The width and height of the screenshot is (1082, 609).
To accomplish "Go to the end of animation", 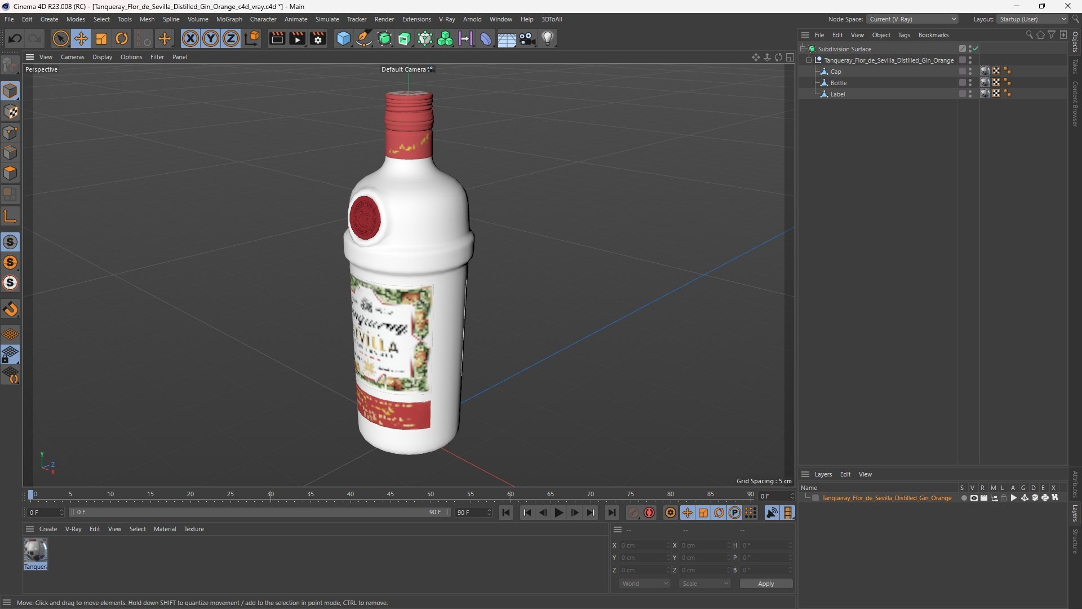I will point(611,513).
